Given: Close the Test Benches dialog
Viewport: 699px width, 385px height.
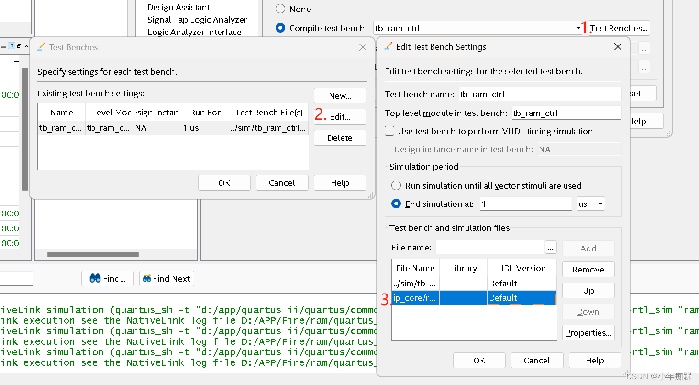Looking at the screenshot, I should [363, 47].
